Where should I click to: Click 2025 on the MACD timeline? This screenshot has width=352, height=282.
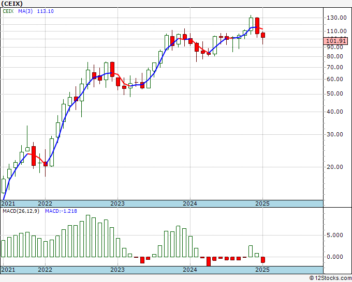(262, 270)
